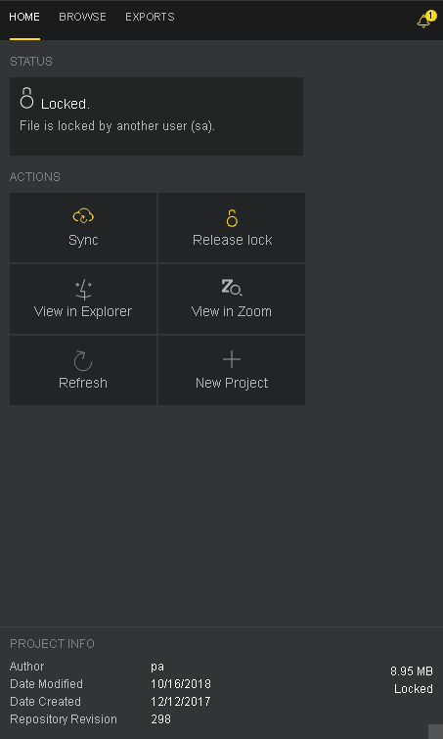Viewport: 443px width, 739px height.
Task: Go to the Exports tab
Action: (150, 17)
